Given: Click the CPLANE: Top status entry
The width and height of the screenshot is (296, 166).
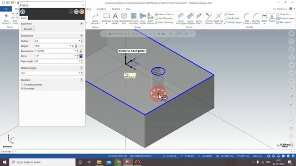Looking at the screenshot, I should 227,156.
